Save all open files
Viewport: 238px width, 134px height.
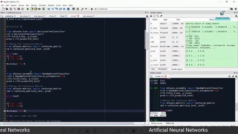click(x=15, y=9)
